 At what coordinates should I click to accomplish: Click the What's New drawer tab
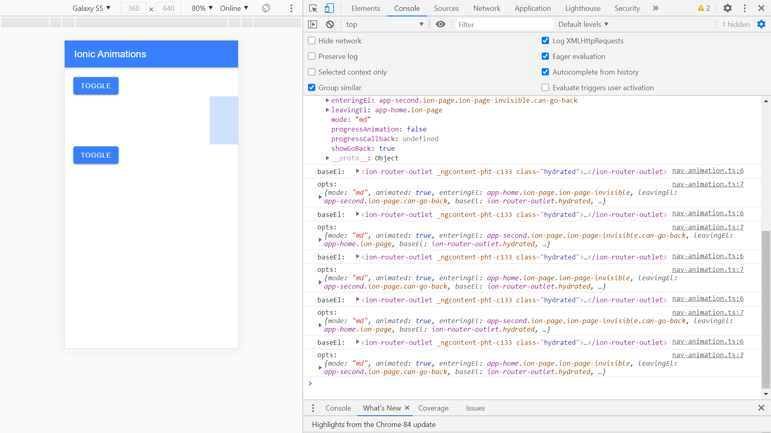[381, 408]
